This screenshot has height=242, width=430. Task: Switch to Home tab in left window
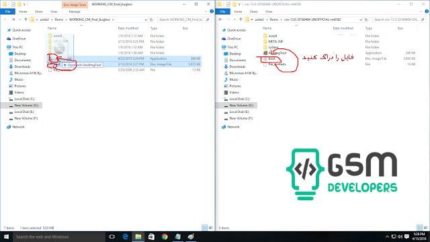pyautogui.click(x=23, y=11)
